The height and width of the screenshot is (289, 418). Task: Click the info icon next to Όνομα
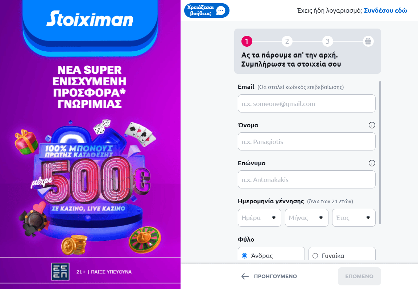pos(372,125)
